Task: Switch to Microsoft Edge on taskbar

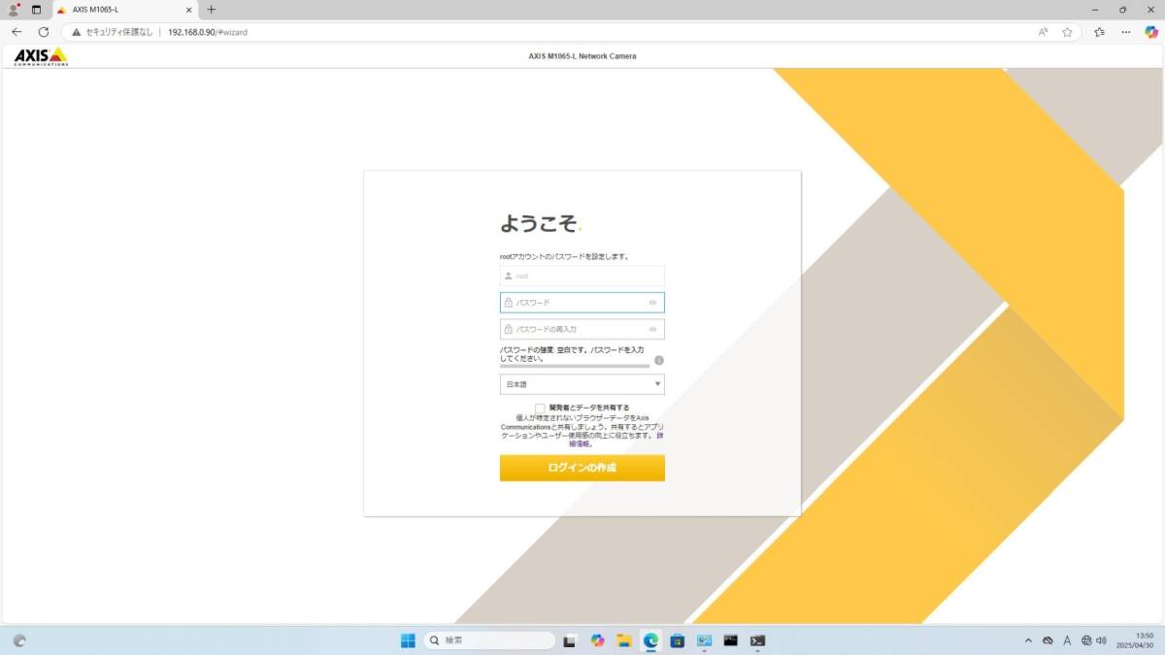Action: pyautogui.click(x=650, y=640)
